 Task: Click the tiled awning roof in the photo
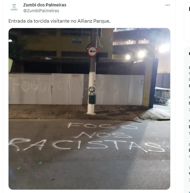coord(76,60)
